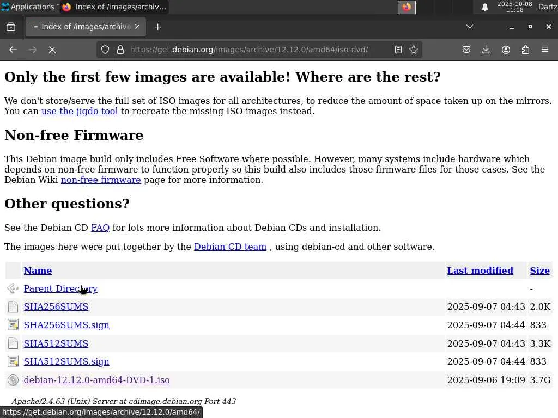Click the SHA256SUMS.sign file icon

click(x=13, y=325)
